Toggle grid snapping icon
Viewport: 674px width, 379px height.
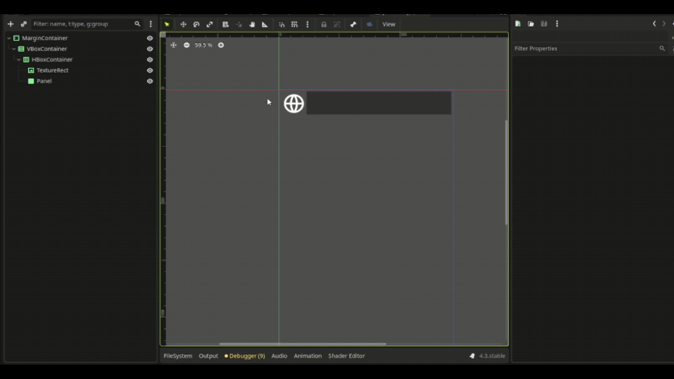[294, 24]
